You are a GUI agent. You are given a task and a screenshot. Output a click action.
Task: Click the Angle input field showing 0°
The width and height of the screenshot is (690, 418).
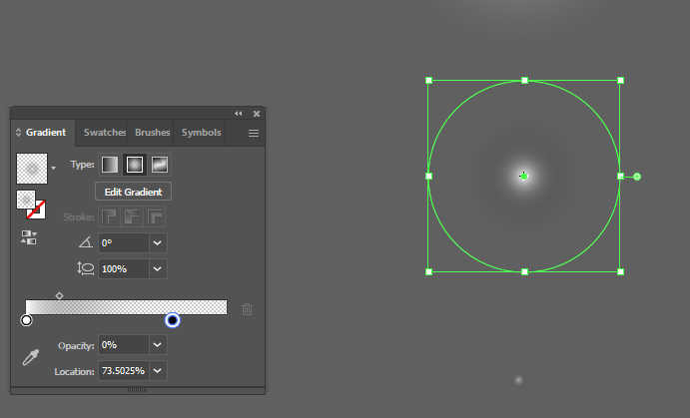tap(124, 243)
